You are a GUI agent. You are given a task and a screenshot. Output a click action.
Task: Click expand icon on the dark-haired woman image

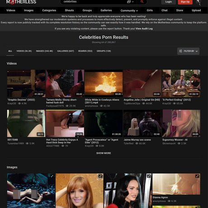tap(149, 176)
